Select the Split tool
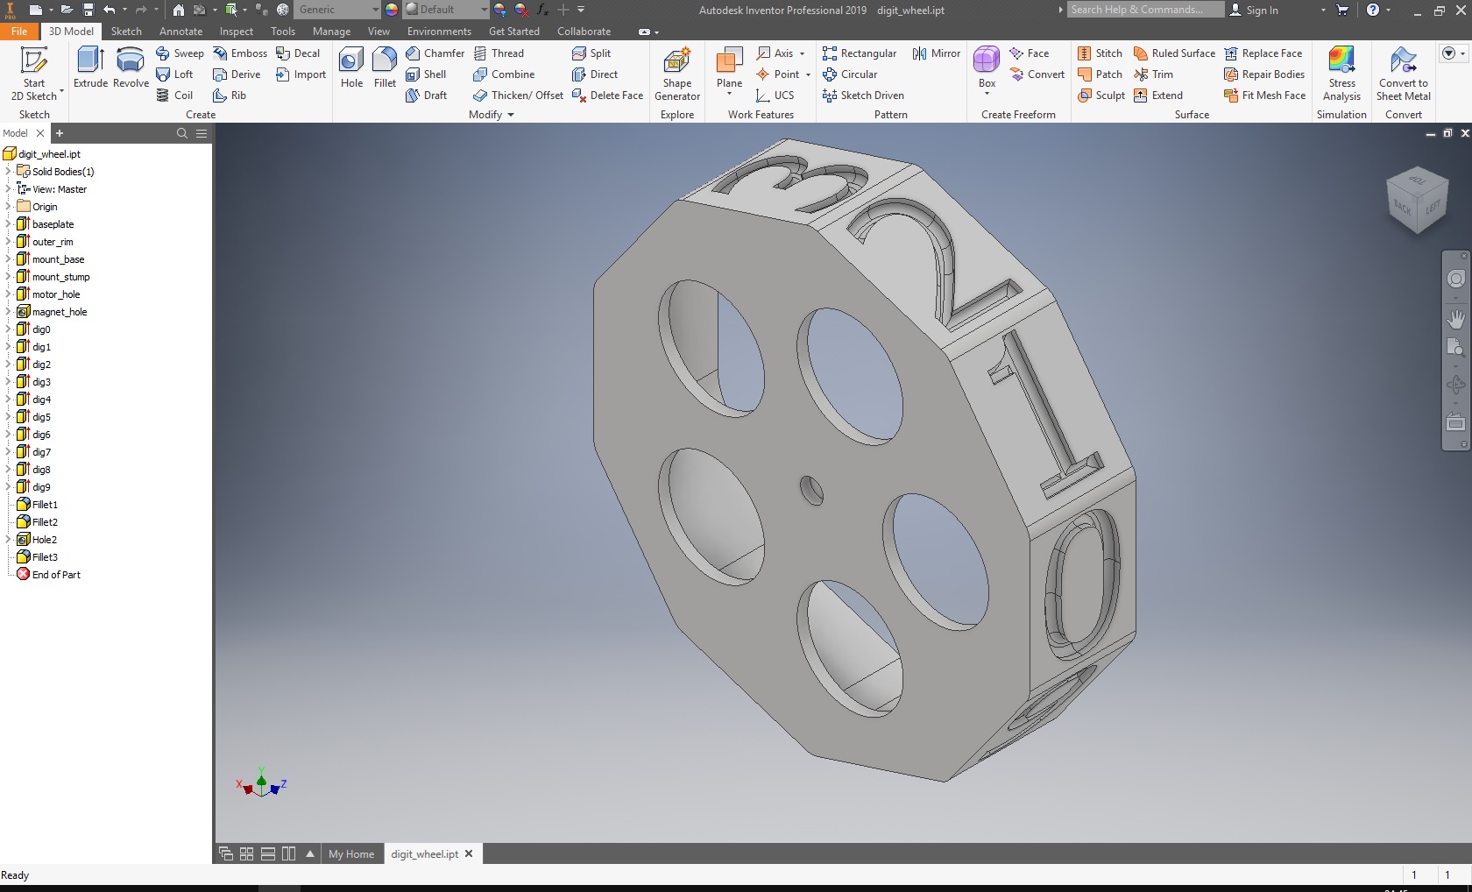Viewport: 1472px width, 892px height. (x=591, y=53)
